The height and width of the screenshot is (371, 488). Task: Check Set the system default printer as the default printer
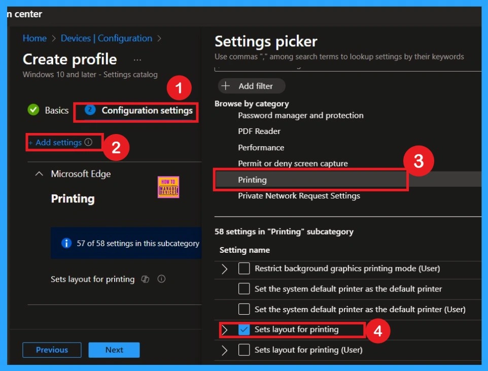[243, 289]
